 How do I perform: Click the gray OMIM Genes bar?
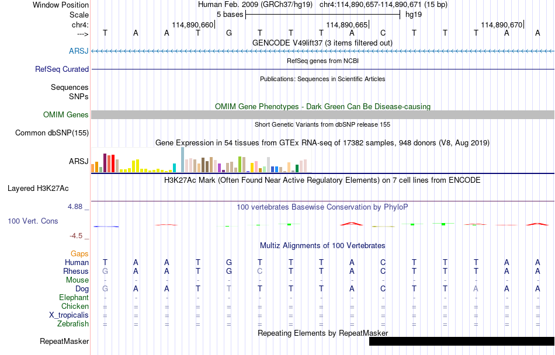point(323,114)
